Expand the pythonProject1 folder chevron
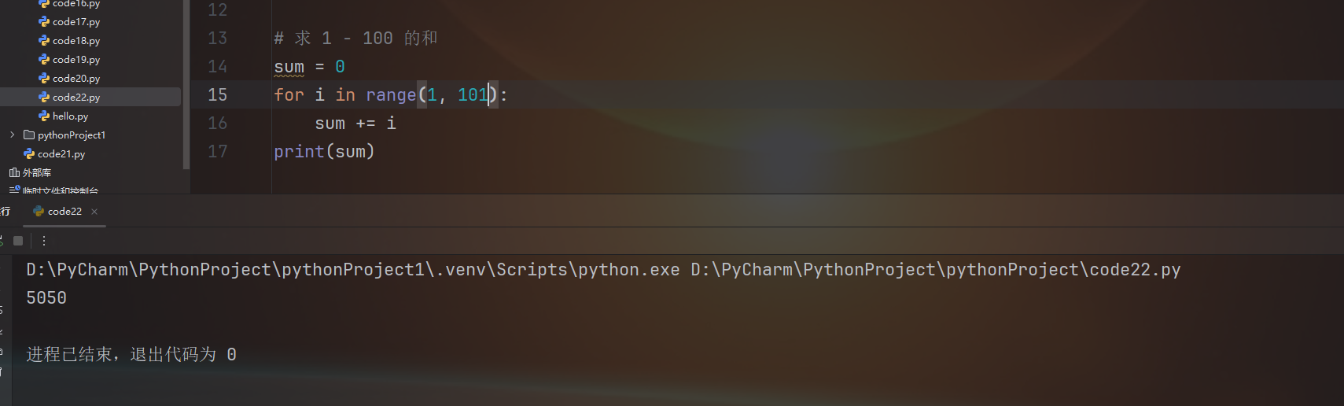 click(13, 135)
